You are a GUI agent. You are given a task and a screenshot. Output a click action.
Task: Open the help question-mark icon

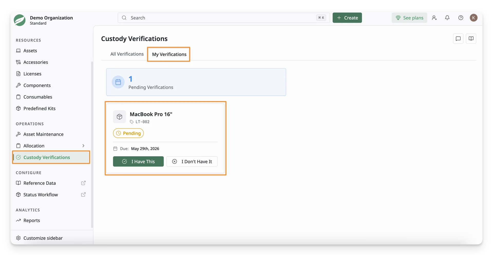point(461,18)
